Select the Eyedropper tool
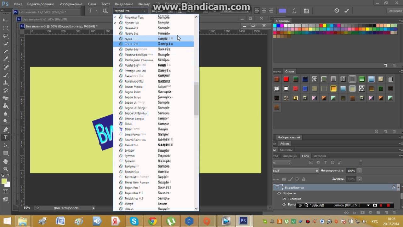 6,59
